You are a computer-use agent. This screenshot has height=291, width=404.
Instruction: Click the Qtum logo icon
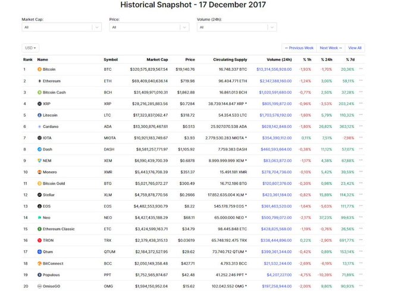tap(39, 252)
